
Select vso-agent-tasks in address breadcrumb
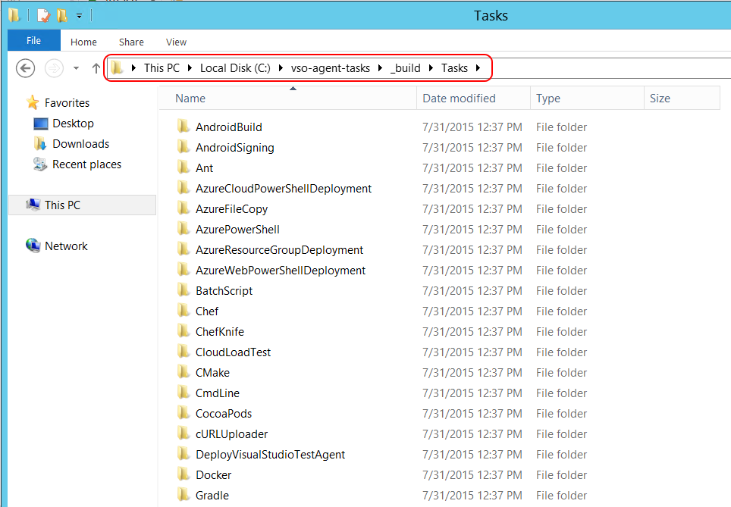pyautogui.click(x=330, y=68)
